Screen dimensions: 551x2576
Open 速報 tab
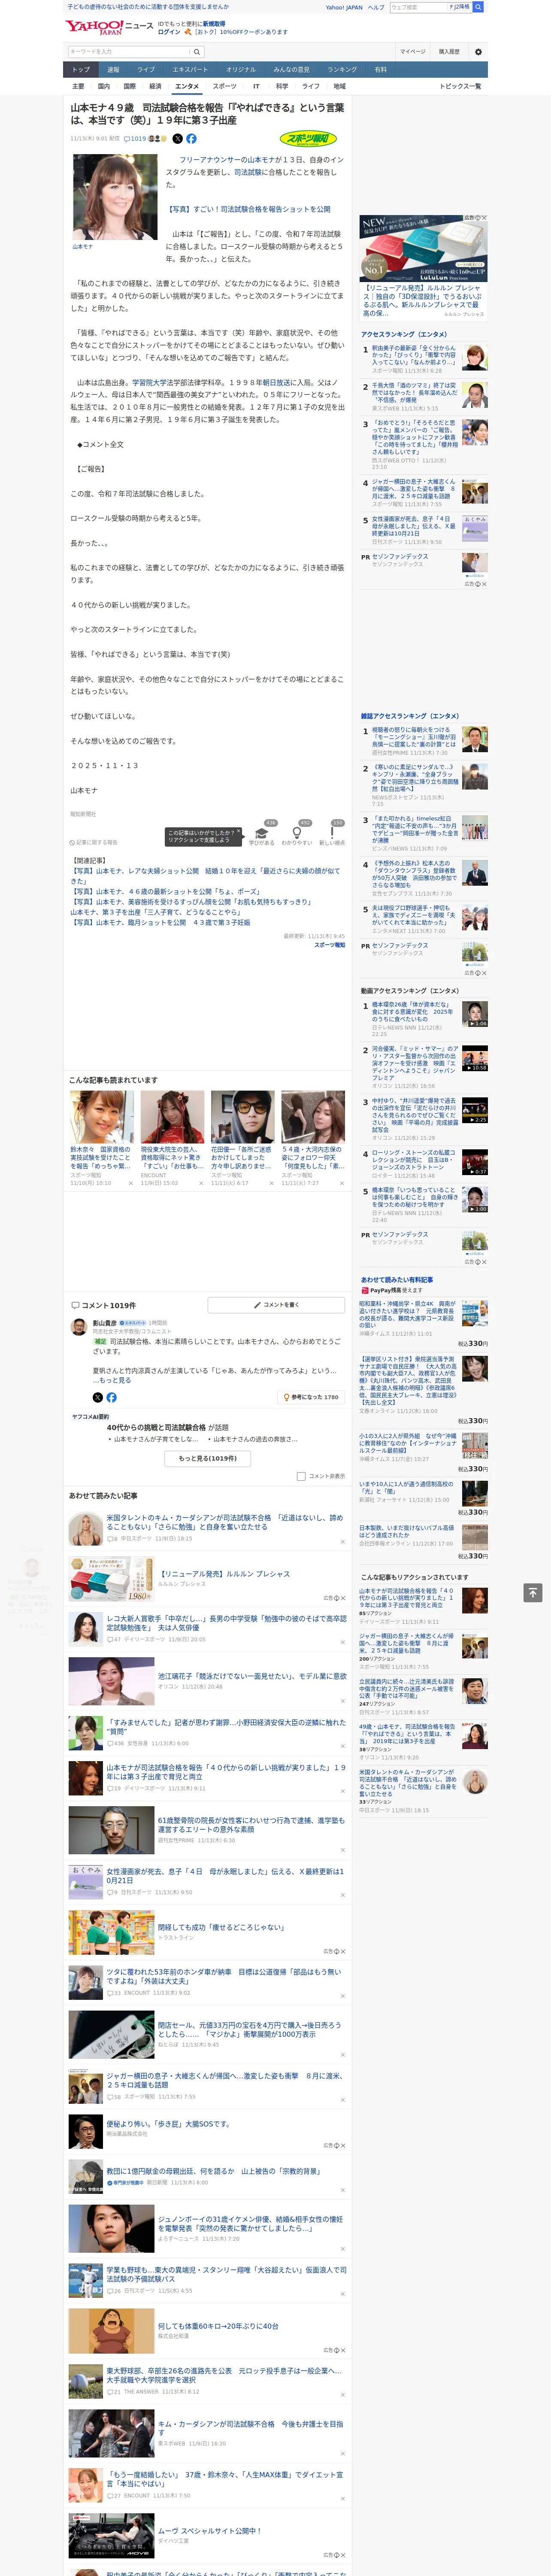point(113,70)
